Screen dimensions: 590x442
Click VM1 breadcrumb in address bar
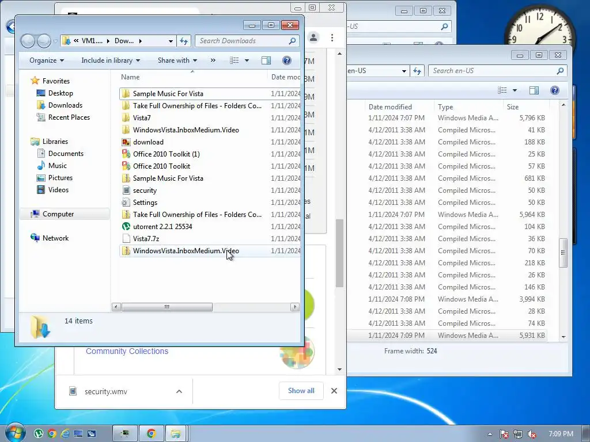click(92, 41)
